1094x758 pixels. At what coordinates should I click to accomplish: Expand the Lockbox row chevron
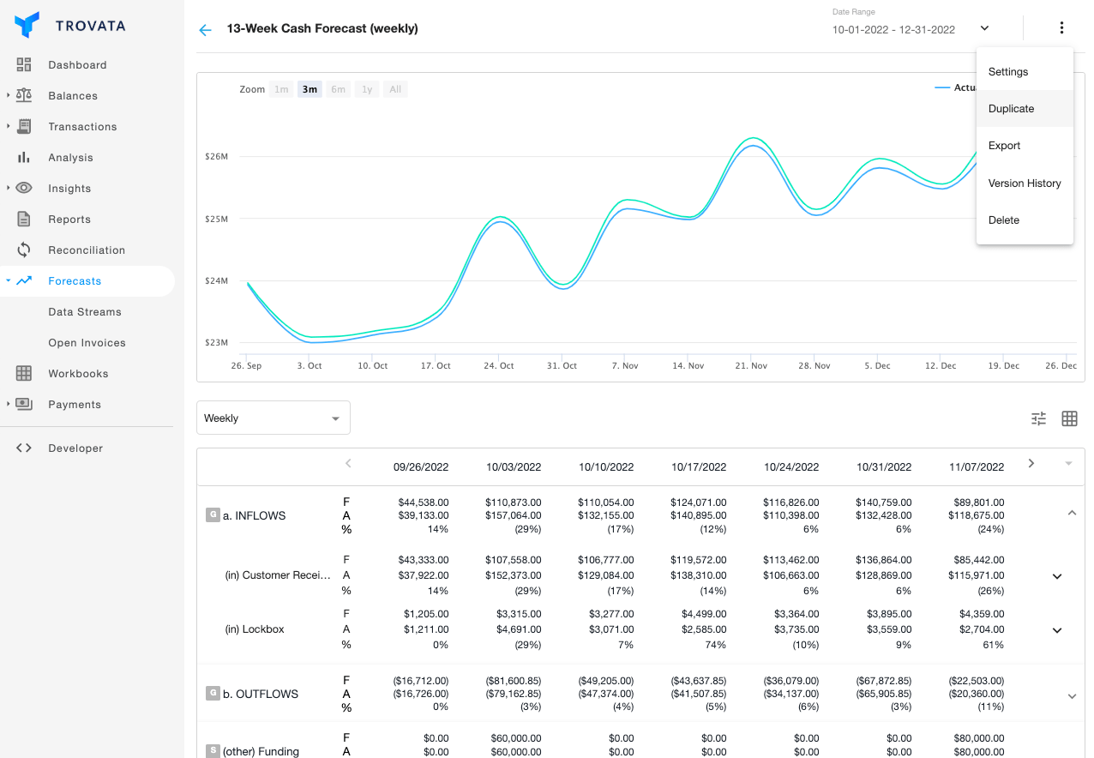(1056, 630)
